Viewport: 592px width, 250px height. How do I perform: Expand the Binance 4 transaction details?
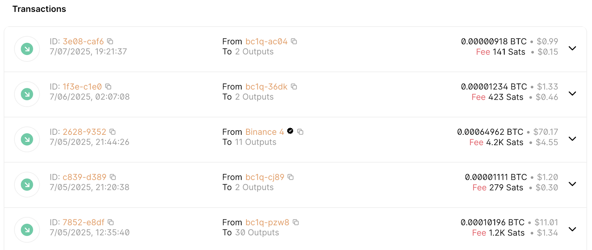coord(572,139)
